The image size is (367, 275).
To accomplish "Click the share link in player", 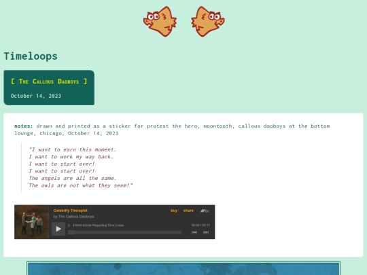I will 188,210.
